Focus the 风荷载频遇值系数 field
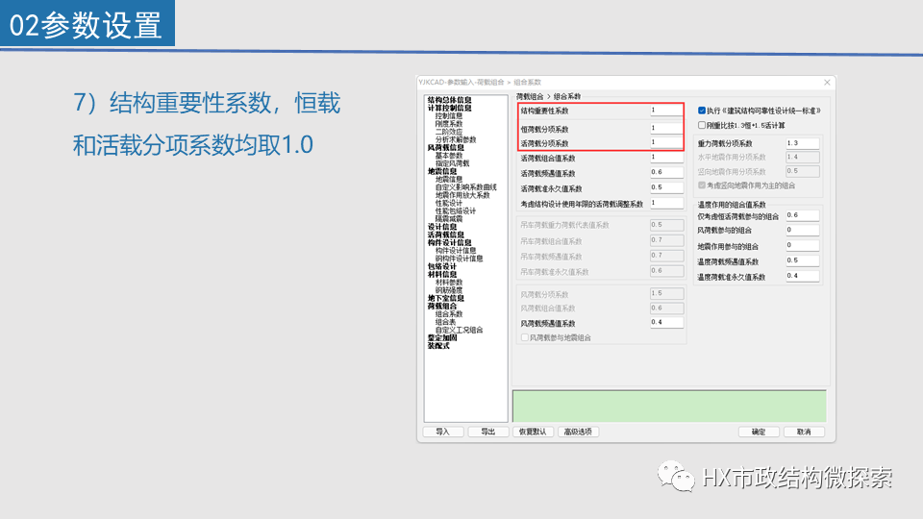Image resolution: width=923 pixels, height=519 pixels. (x=666, y=323)
